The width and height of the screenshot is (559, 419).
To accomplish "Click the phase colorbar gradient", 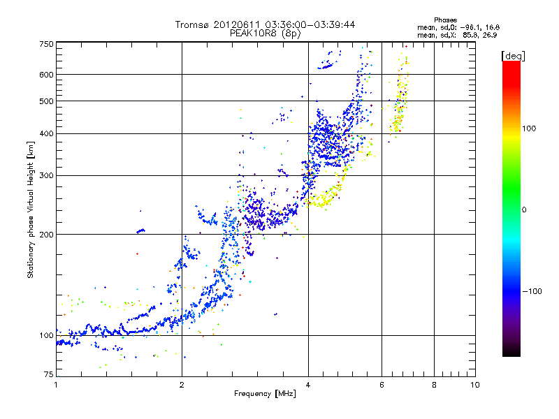I will tap(511, 208).
